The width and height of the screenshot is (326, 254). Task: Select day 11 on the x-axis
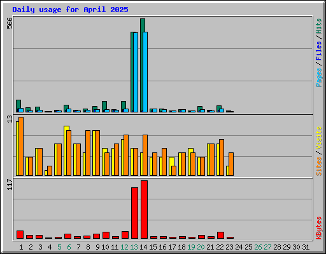click(115, 247)
